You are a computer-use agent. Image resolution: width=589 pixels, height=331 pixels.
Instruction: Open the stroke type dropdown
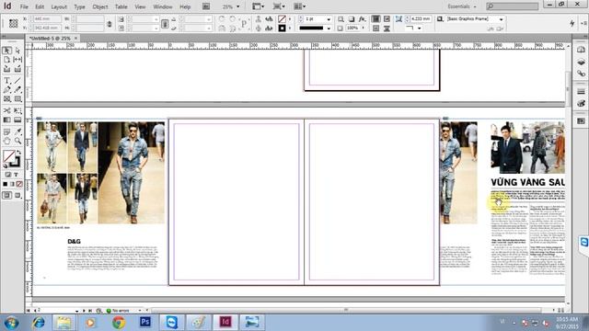click(329, 29)
